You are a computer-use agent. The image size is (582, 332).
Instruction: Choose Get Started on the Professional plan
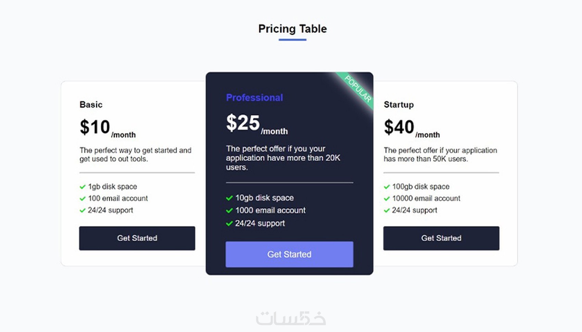tap(289, 254)
